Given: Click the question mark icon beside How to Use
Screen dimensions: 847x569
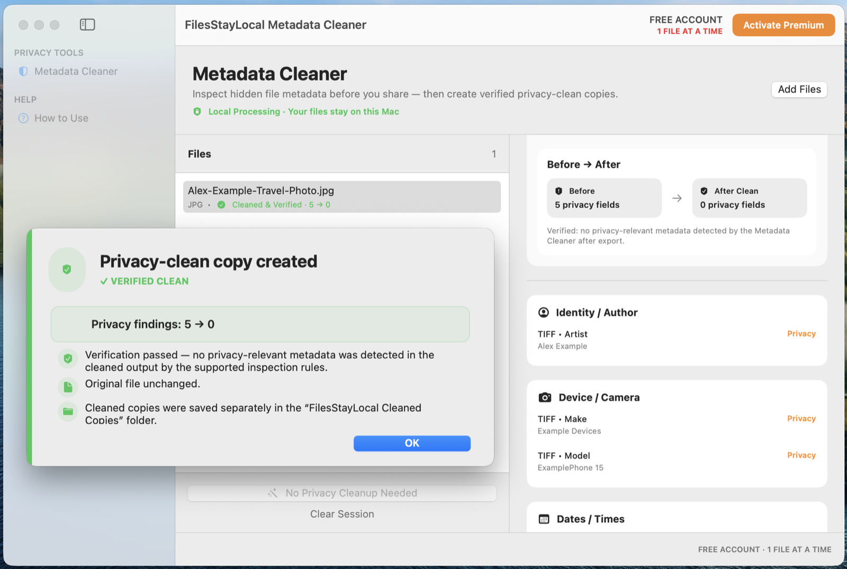Looking at the screenshot, I should coord(23,118).
